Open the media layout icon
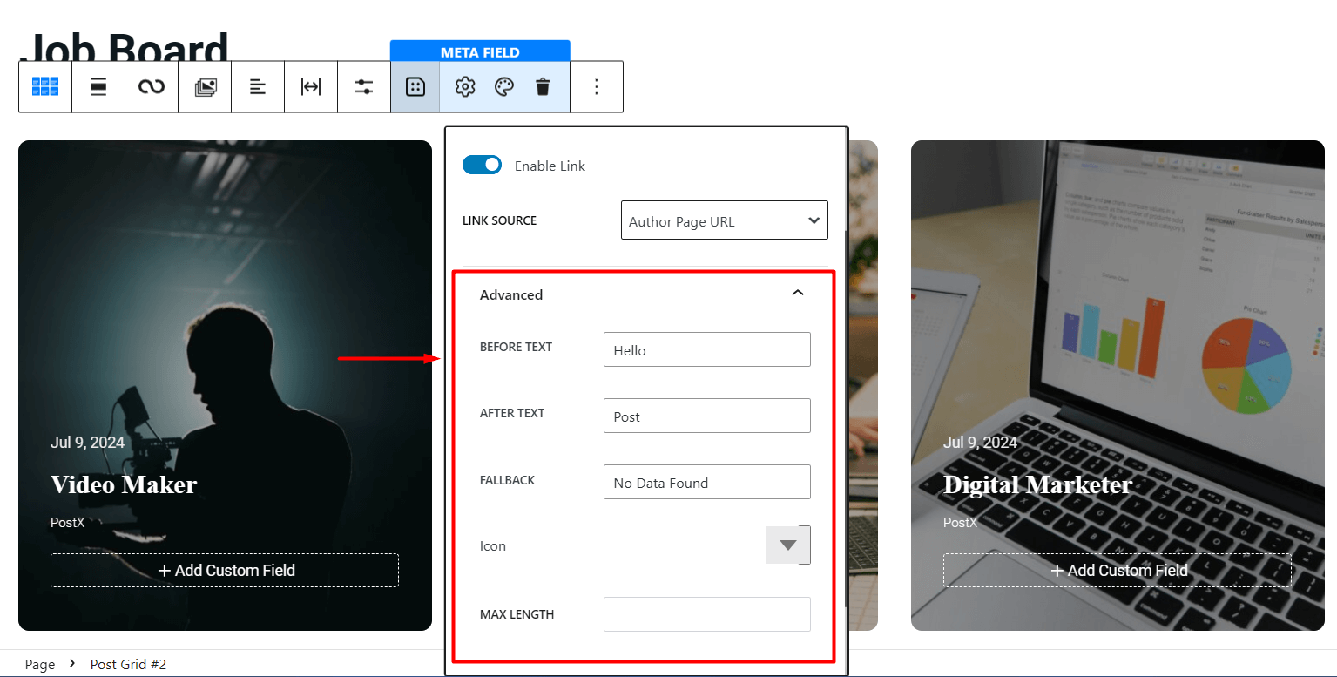 point(204,86)
